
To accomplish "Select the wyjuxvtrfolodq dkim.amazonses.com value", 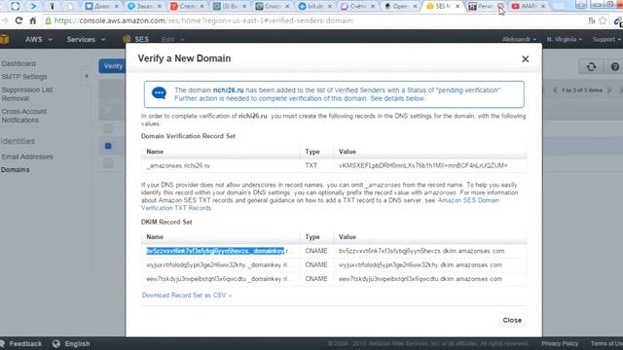I will tap(420, 264).
